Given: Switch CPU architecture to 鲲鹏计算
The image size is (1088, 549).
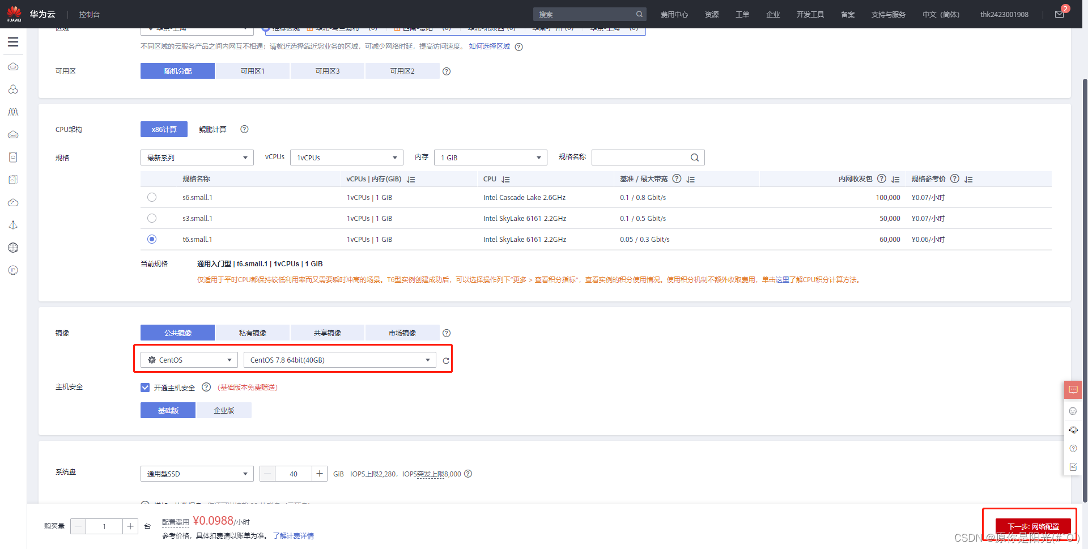Looking at the screenshot, I should pyautogui.click(x=212, y=129).
